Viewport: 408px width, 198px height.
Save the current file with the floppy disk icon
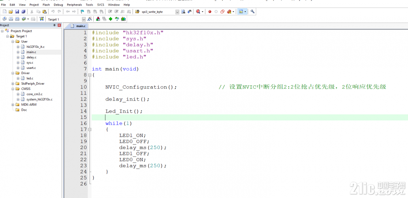(x=17, y=12)
